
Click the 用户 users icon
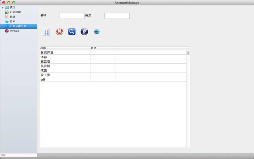(7, 21)
